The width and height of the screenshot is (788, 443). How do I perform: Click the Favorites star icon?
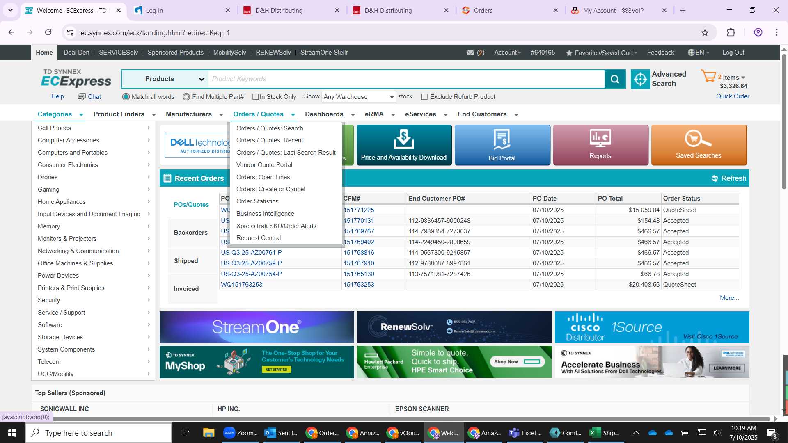(x=569, y=53)
